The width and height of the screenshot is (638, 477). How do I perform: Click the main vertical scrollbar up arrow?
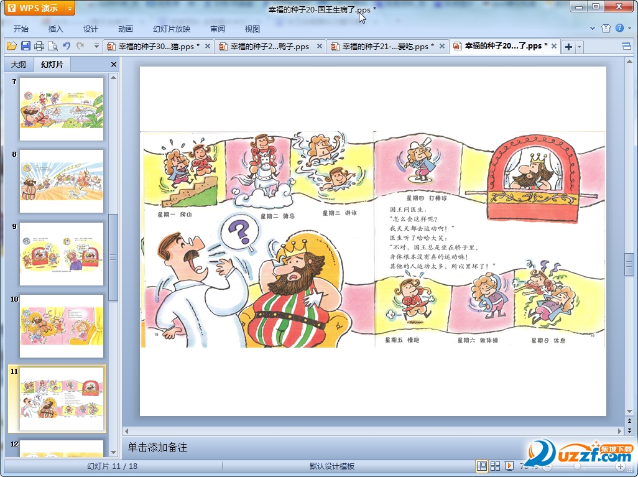tap(629, 62)
